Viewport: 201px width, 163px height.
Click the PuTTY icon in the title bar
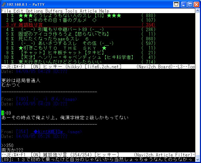[x=4, y=4]
